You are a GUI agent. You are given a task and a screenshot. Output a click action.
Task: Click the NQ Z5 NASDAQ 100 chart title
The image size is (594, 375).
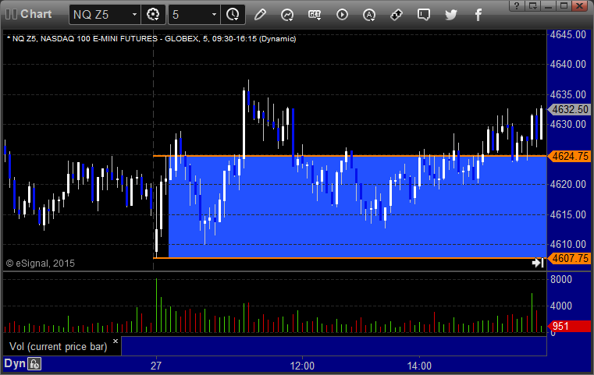[151, 39]
